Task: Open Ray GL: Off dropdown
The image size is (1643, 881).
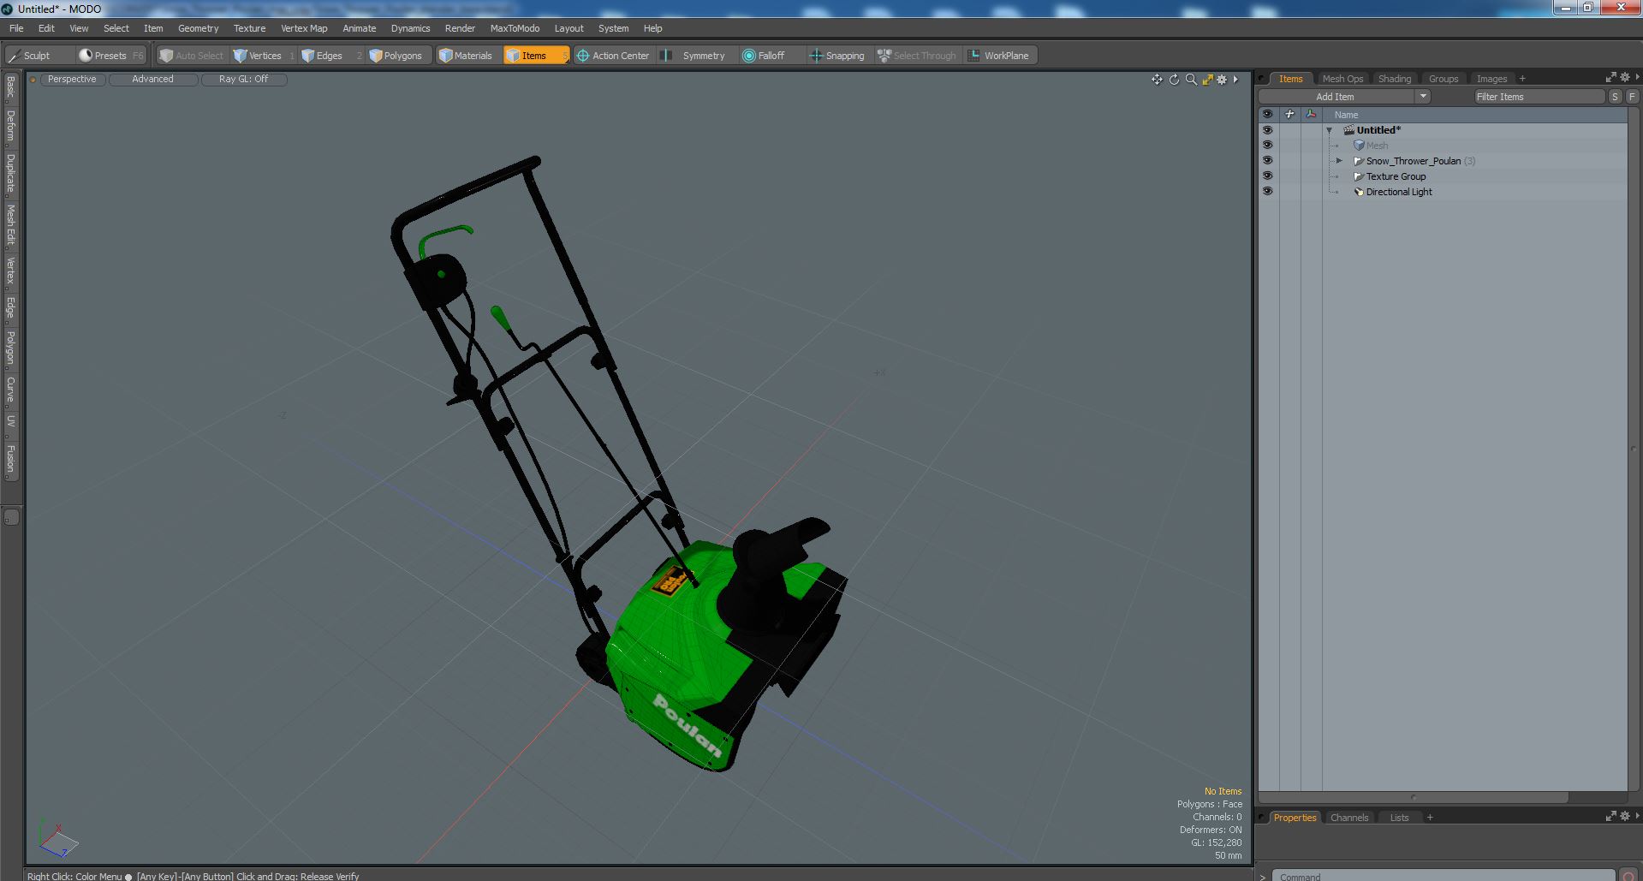Action: pyautogui.click(x=243, y=79)
